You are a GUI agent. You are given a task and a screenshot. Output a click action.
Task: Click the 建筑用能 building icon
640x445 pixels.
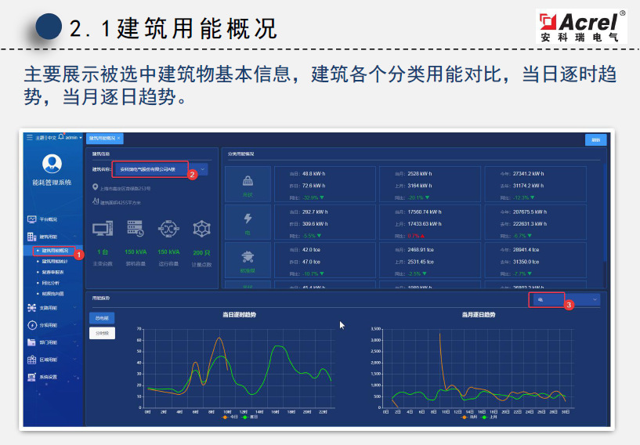(x=32, y=237)
